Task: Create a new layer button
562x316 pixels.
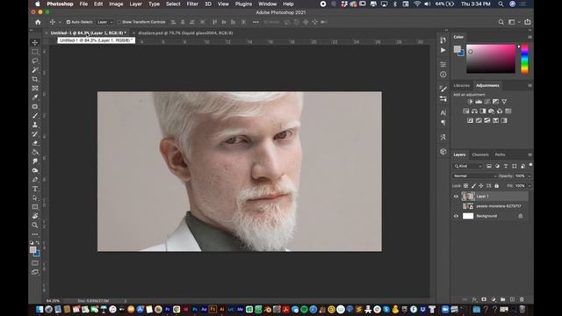Action: coord(513,299)
